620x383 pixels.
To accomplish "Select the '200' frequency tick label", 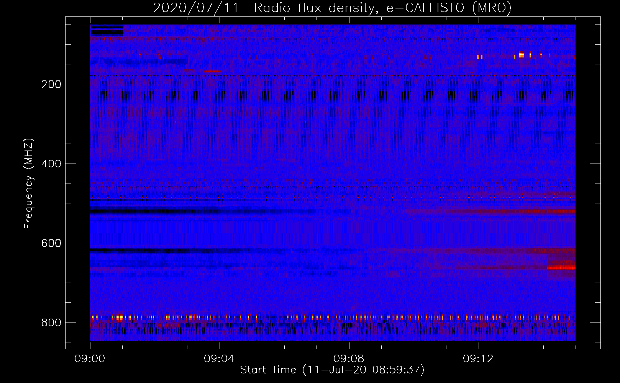I will [x=51, y=84].
